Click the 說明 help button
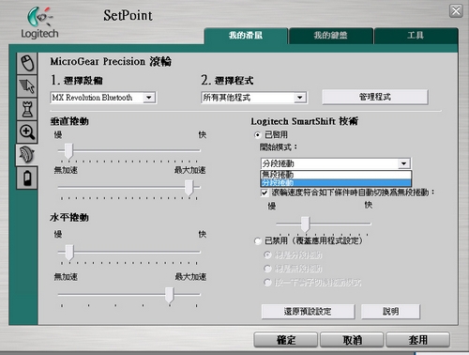This screenshot has width=469, height=355. (390, 312)
